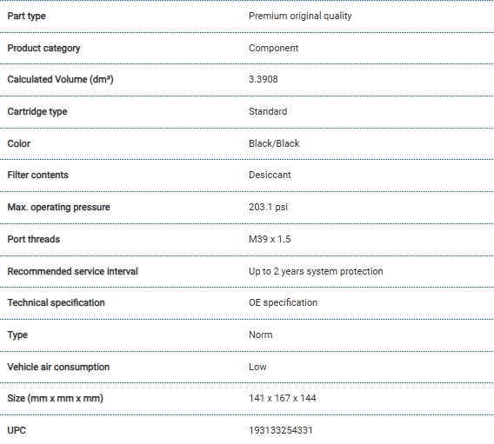Click the 'Norm' type value
Screen dimensions: 494x444
point(261,335)
